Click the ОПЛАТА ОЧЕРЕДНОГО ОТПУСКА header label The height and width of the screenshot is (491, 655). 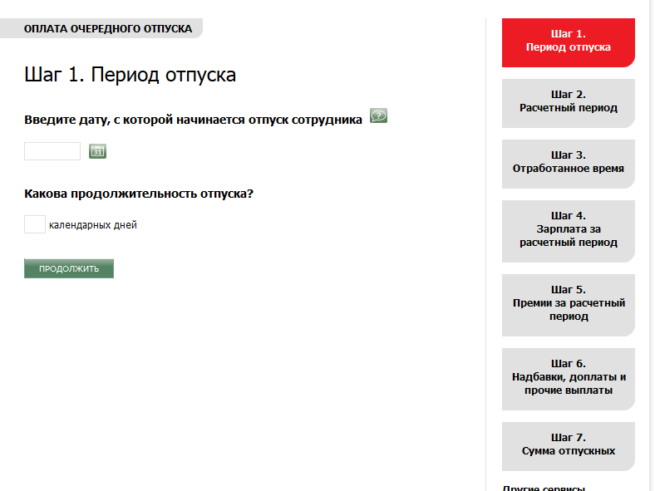[107, 29]
